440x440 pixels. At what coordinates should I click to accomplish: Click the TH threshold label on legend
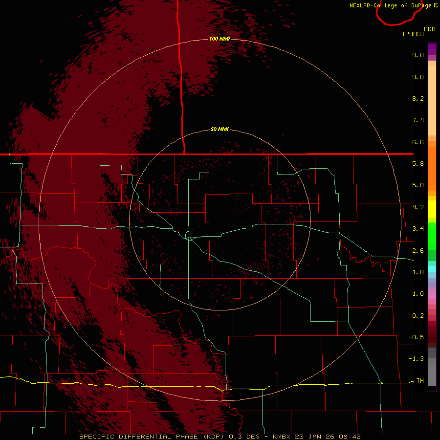click(x=420, y=381)
